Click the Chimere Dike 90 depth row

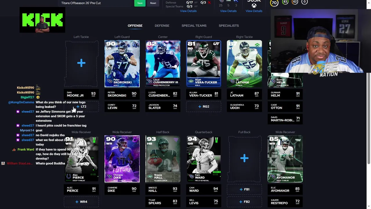click(122, 189)
